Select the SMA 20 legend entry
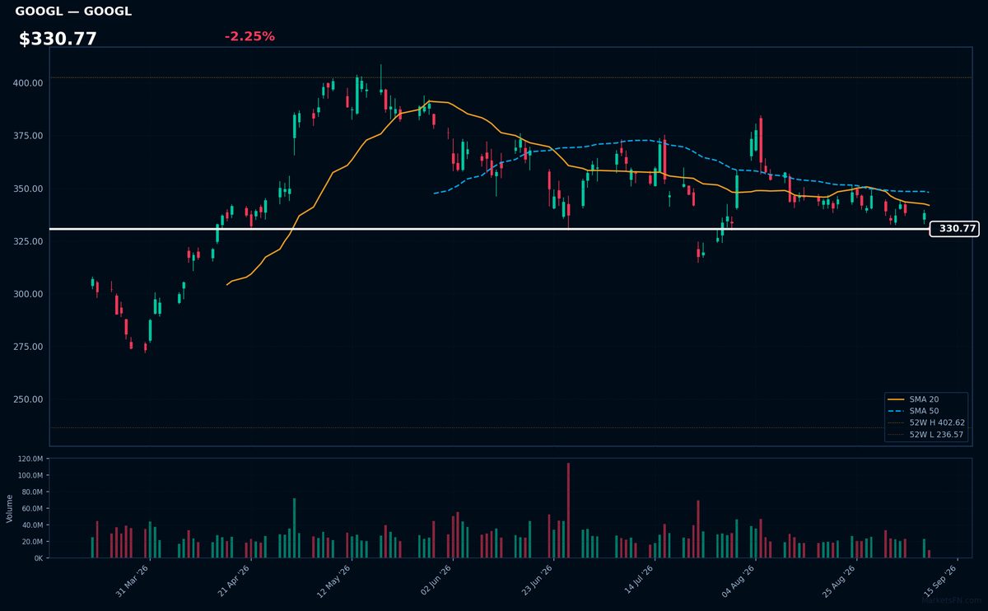Screen dimensions: 988x611 click(x=925, y=399)
